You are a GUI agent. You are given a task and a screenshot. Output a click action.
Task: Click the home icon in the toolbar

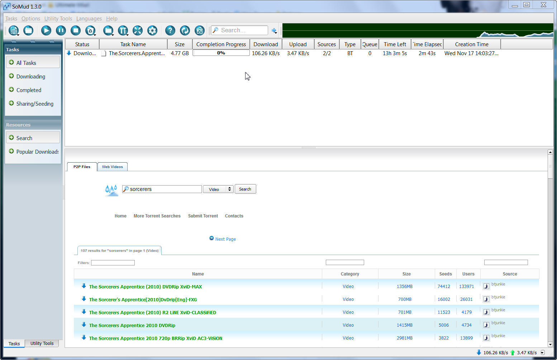click(x=200, y=30)
